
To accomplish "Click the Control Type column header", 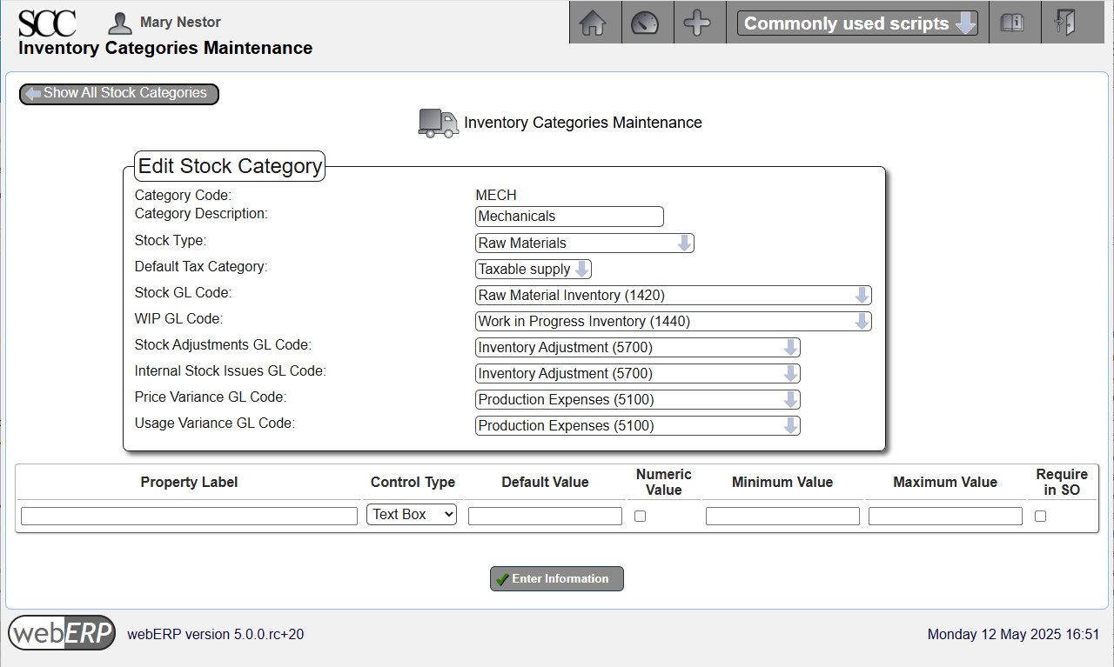I will (413, 483).
